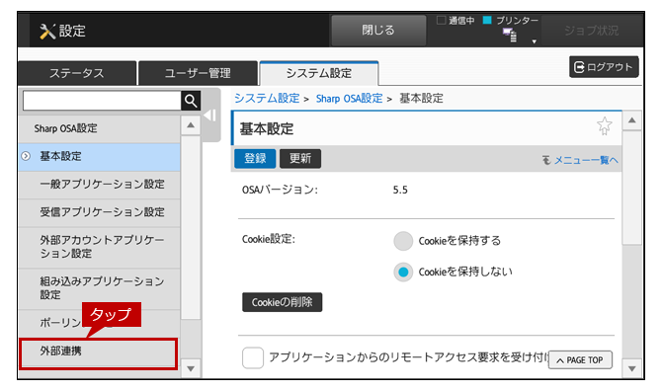Click the Sharp OSA設定 breadcrumb link
This screenshot has height=391, width=662.
tap(349, 99)
